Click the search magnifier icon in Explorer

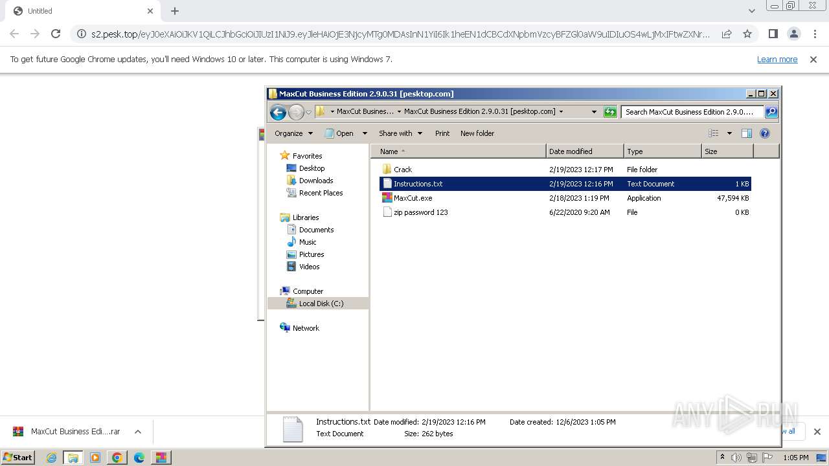pyautogui.click(x=771, y=112)
